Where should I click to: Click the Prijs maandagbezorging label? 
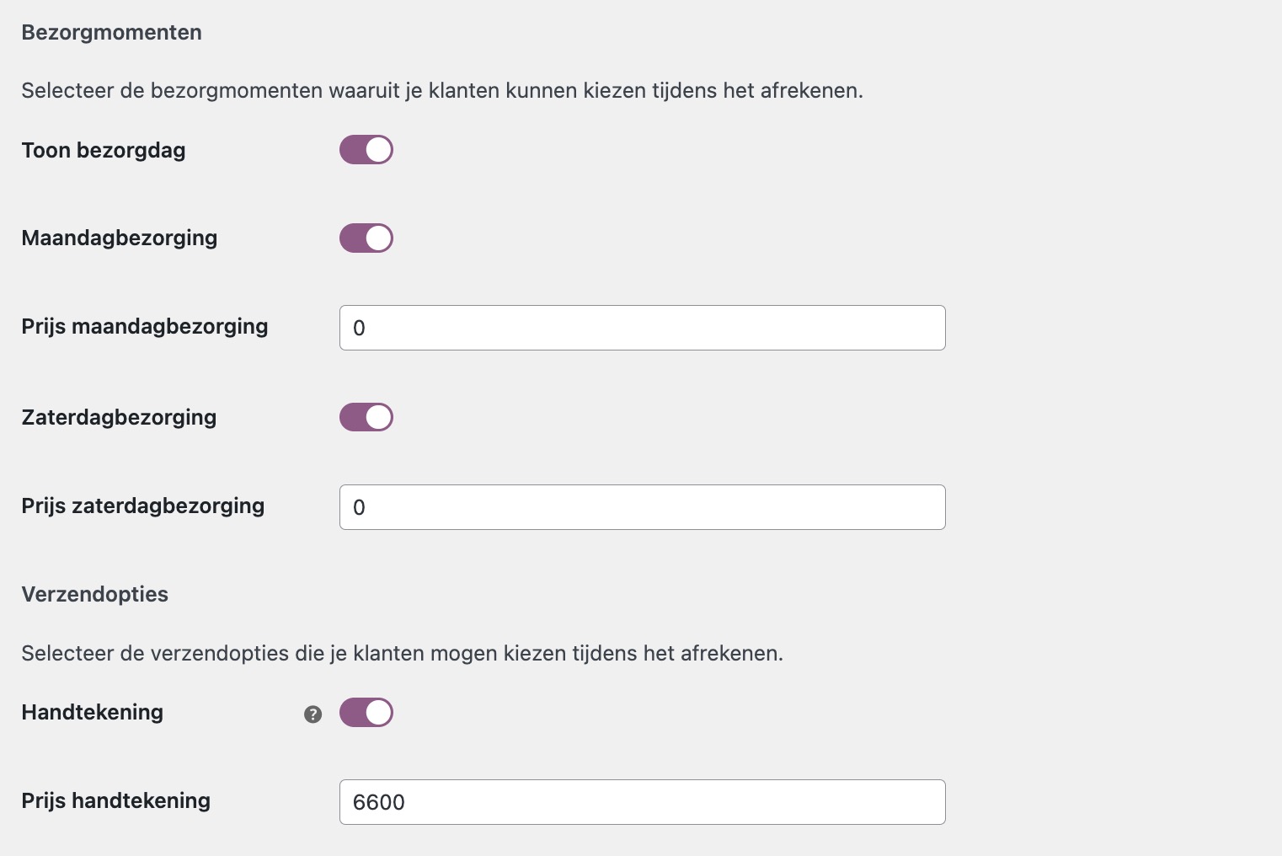click(144, 327)
